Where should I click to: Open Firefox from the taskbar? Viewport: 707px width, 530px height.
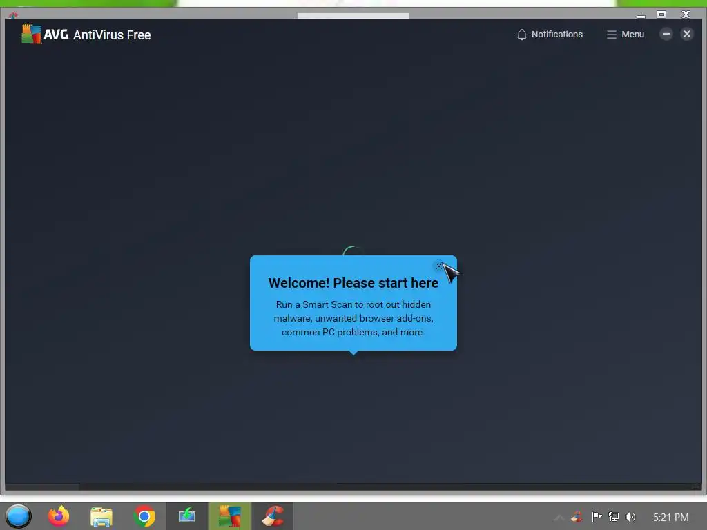[x=59, y=516]
